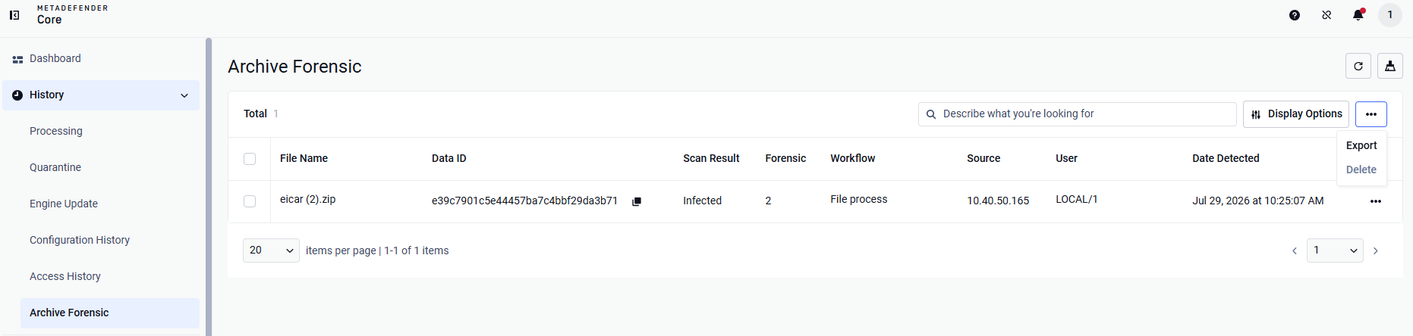Open Display Options
This screenshot has height=336, width=1413.
(1296, 114)
